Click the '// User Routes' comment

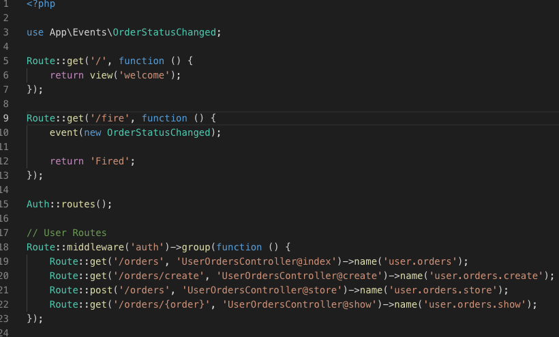67,233
